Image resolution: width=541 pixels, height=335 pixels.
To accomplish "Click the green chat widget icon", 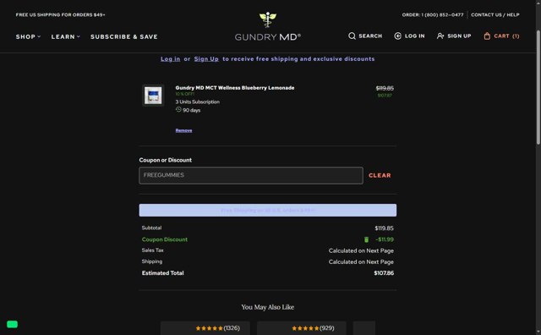I will [x=12, y=324].
